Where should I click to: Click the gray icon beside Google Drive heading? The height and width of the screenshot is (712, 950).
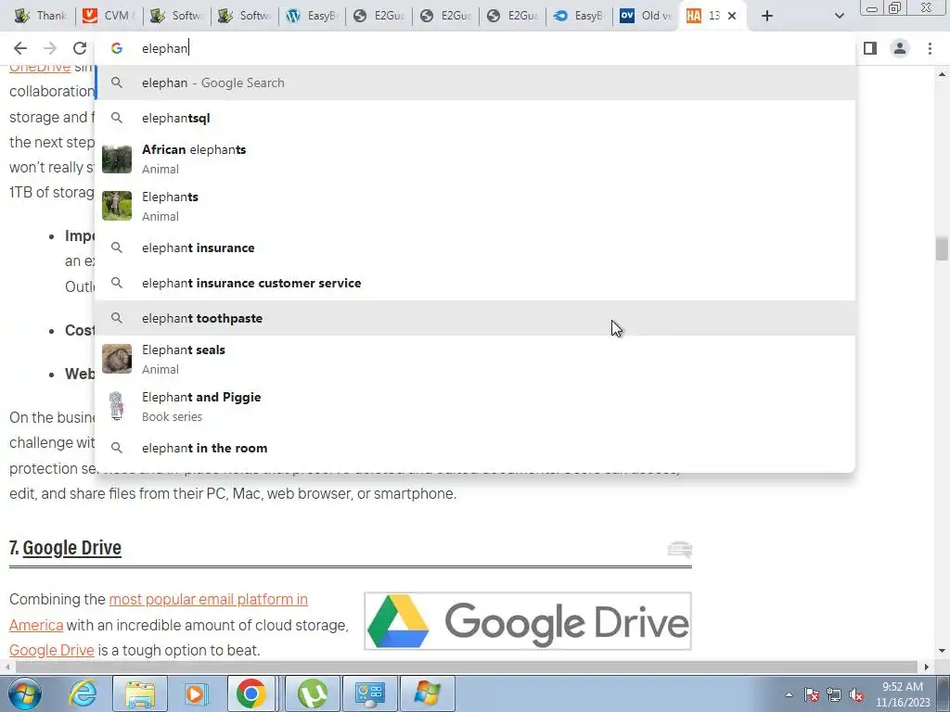(x=679, y=549)
